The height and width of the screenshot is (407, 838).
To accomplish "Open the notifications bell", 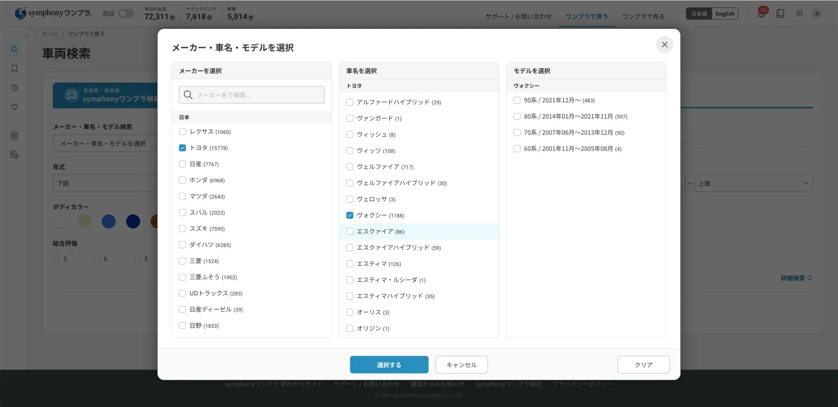I will point(761,14).
